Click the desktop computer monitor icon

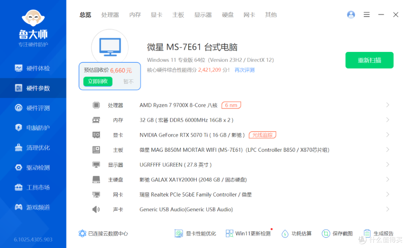click(110, 47)
